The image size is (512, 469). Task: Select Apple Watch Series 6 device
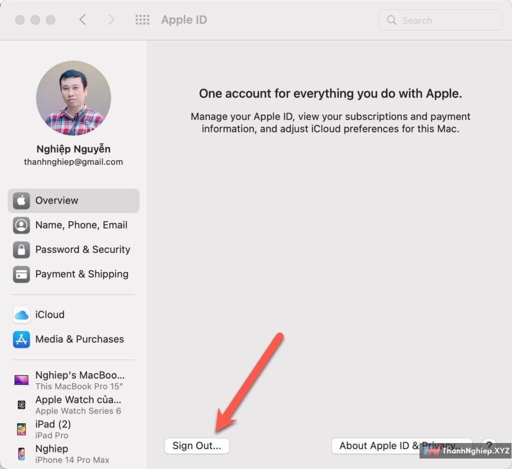click(x=73, y=404)
